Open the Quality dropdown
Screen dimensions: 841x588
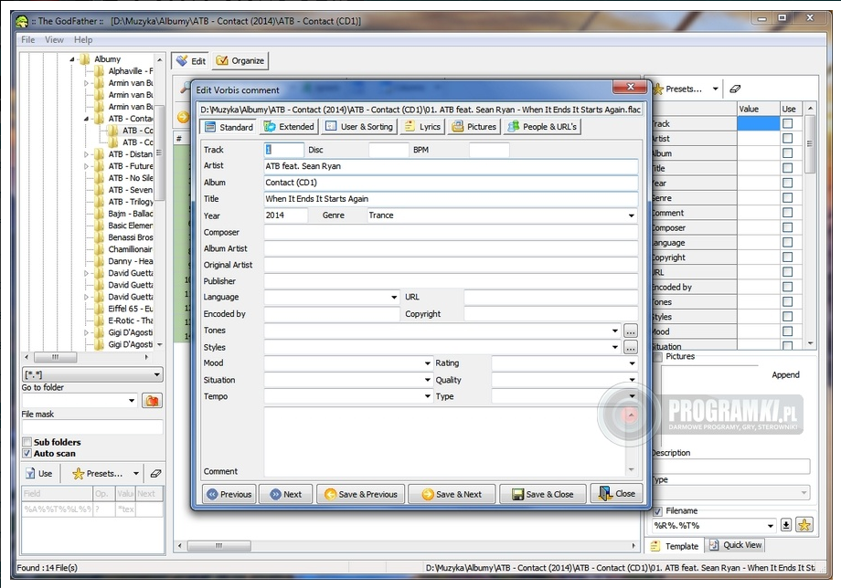pyautogui.click(x=633, y=380)
